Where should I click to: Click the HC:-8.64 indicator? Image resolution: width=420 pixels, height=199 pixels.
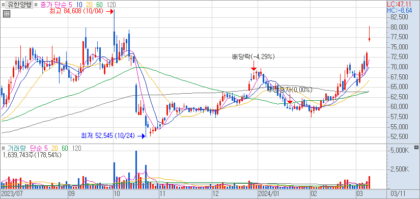click(400, 11)
